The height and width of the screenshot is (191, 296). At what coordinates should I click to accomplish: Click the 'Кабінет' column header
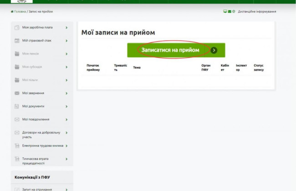225,67
